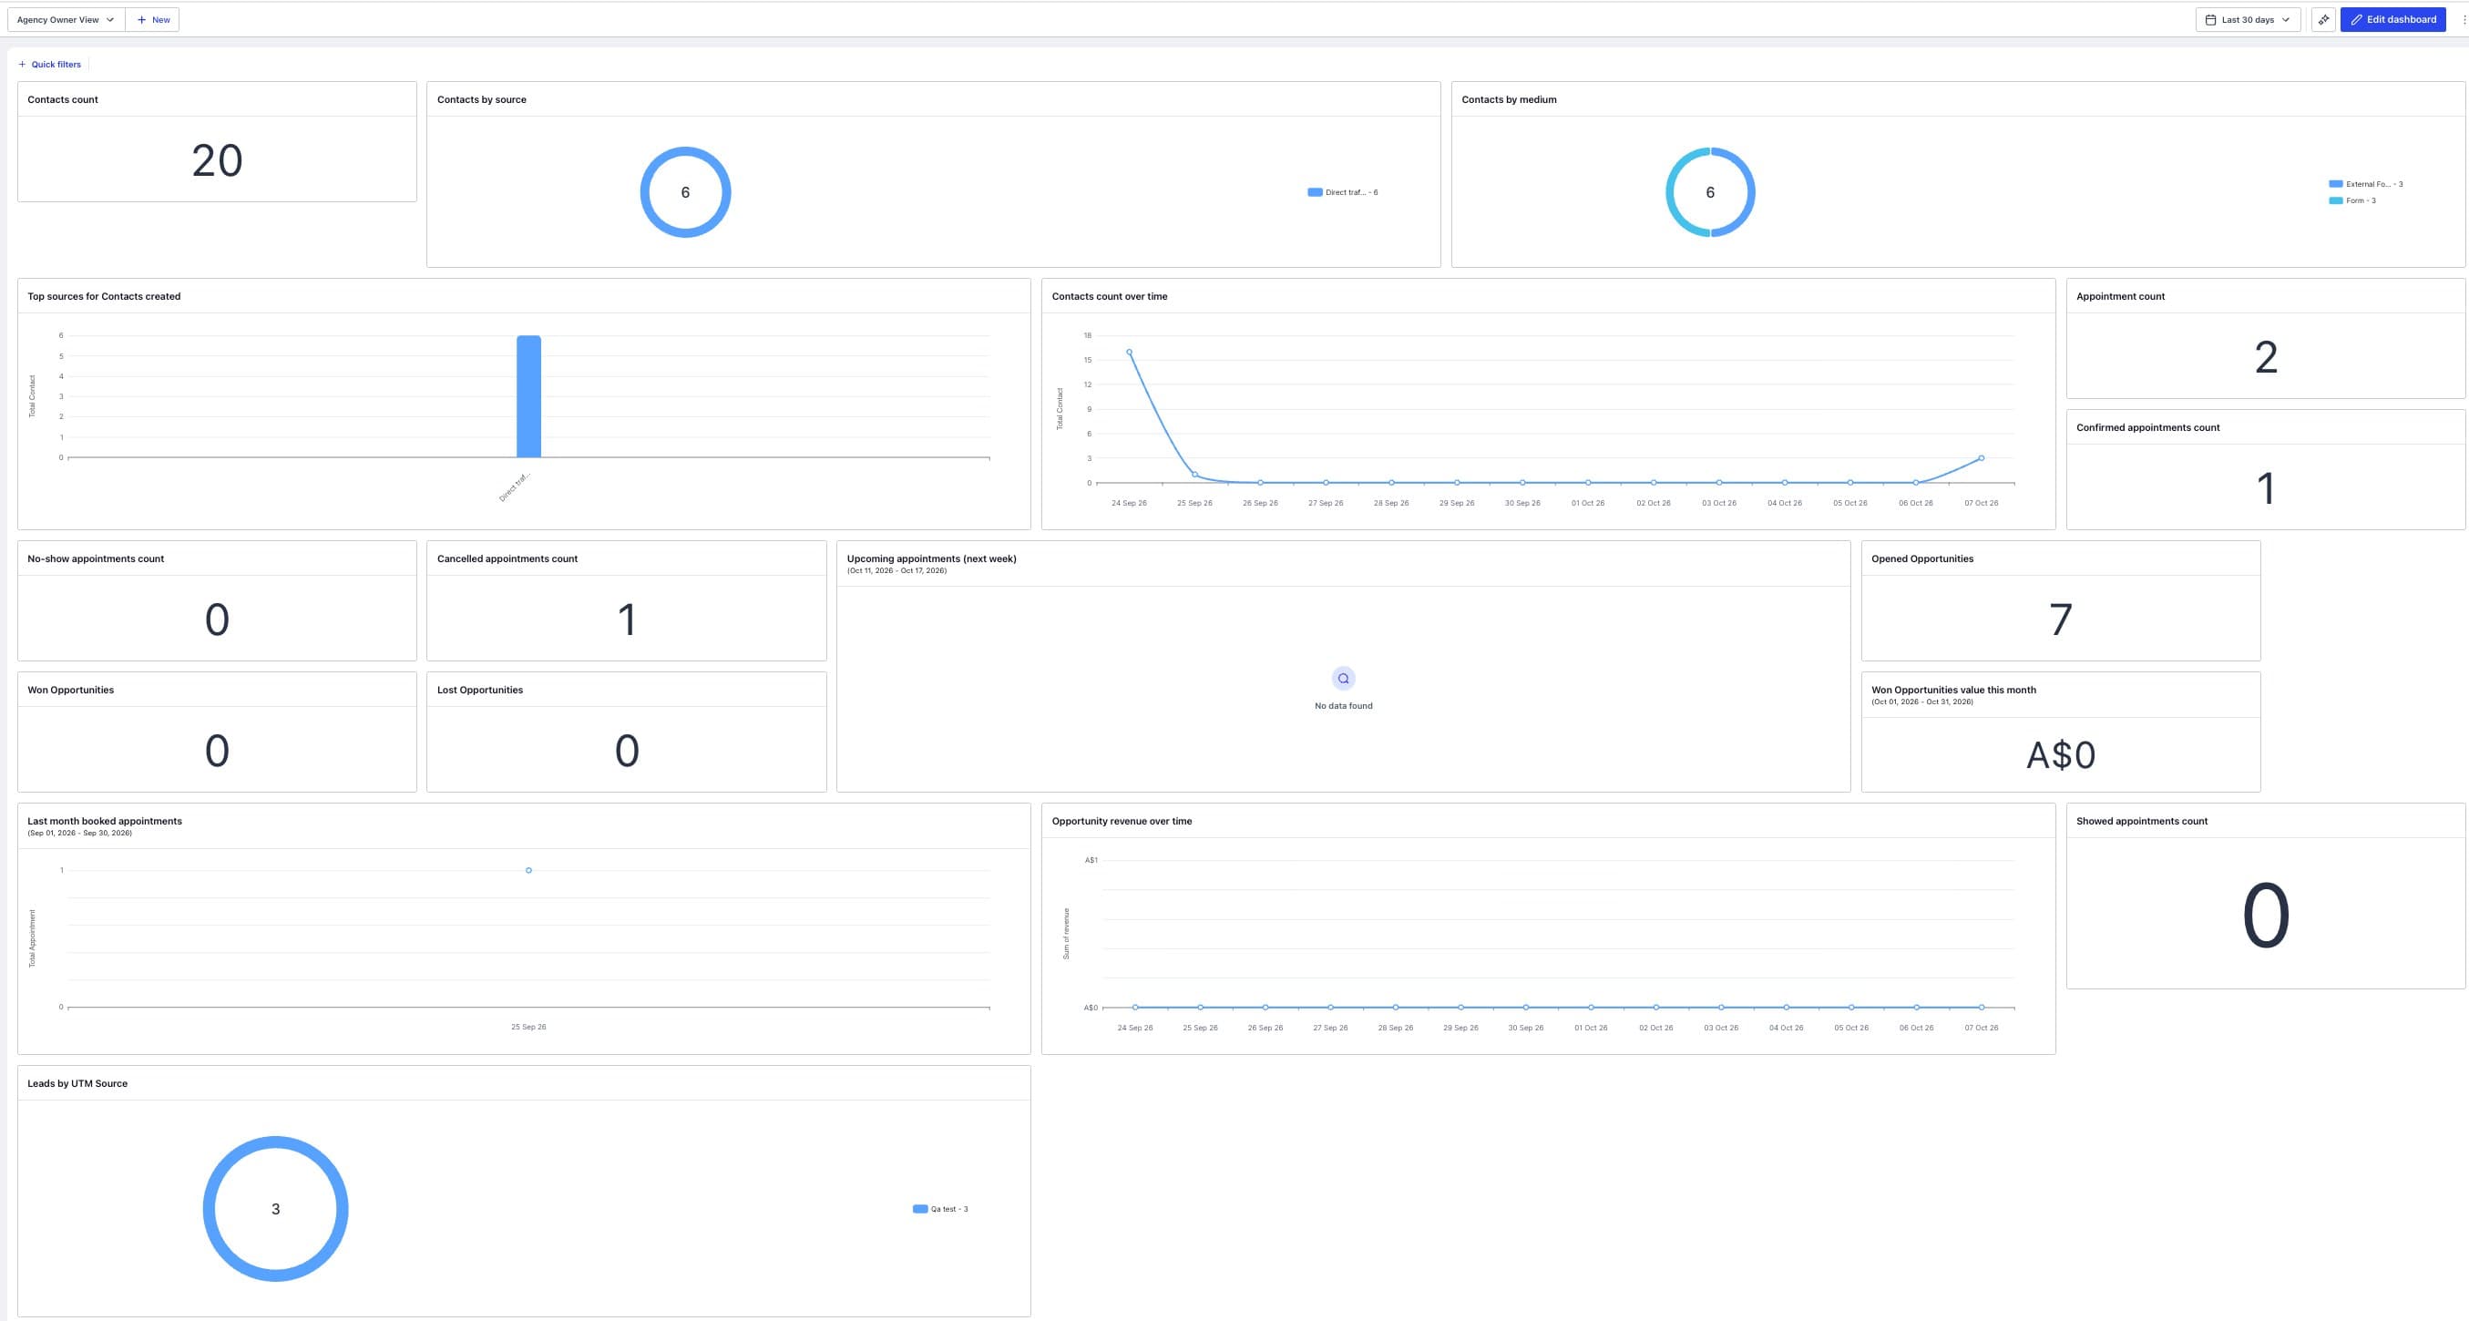The height and width of the screenshot is (1321, 2469).
Task: Click the Oct 11, 2026 - Oct 17, 2026 date subtitle
Action: [896, 570]
